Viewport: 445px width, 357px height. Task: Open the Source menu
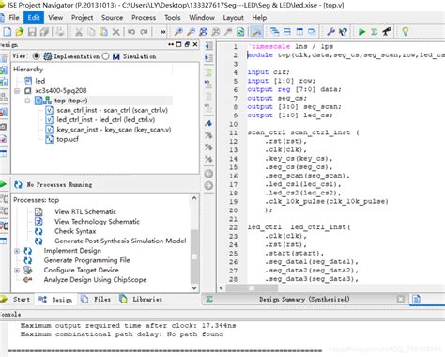112,18
